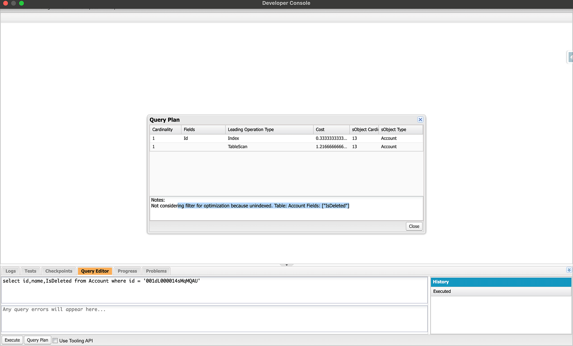This screenshot has height=346, width=573.
Task: Click cost value 0.3333333333
Action: click(x=331, y=138)
